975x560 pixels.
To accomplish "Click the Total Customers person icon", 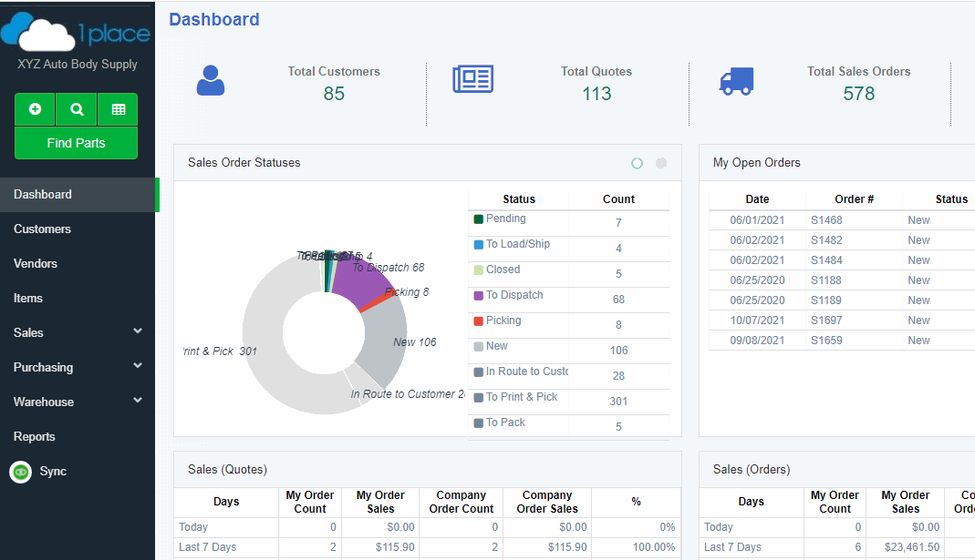I will (211, 81).
